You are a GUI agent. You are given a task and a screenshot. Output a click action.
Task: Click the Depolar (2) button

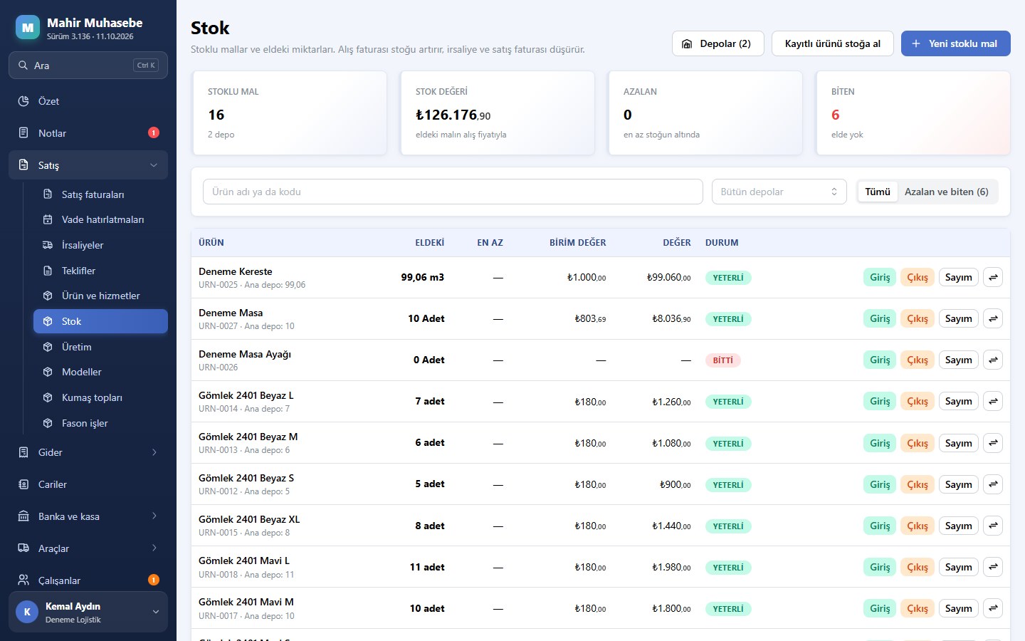click(x=717, y=43)
